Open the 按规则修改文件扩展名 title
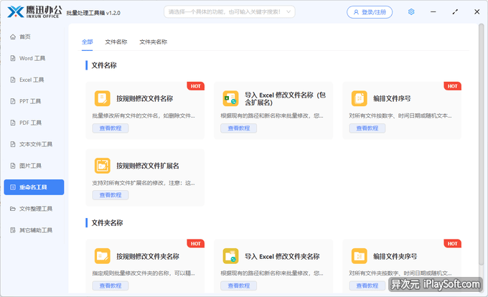The width and height of the screenshot is (488, 297). (148, 166)
